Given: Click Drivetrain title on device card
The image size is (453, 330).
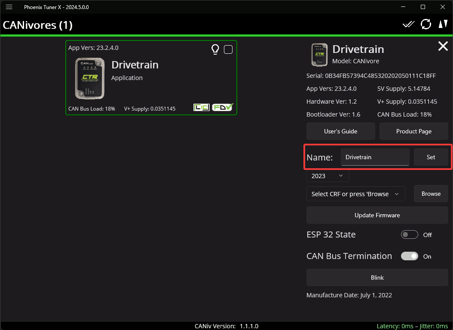Looking at the screenshot, I should point(135,65).
